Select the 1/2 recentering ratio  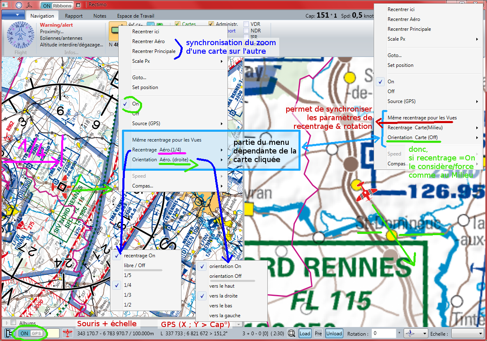(146, 305)
